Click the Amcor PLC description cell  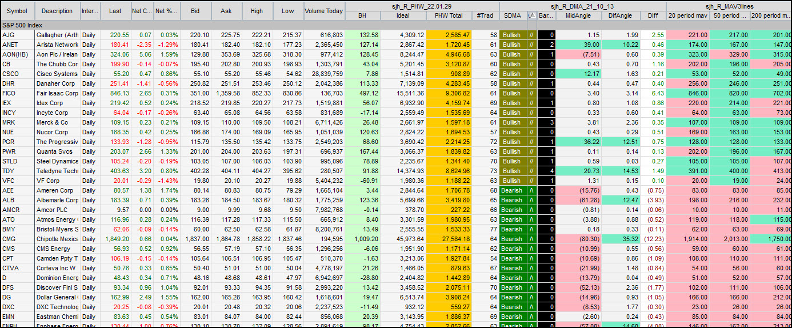point(57,210)
